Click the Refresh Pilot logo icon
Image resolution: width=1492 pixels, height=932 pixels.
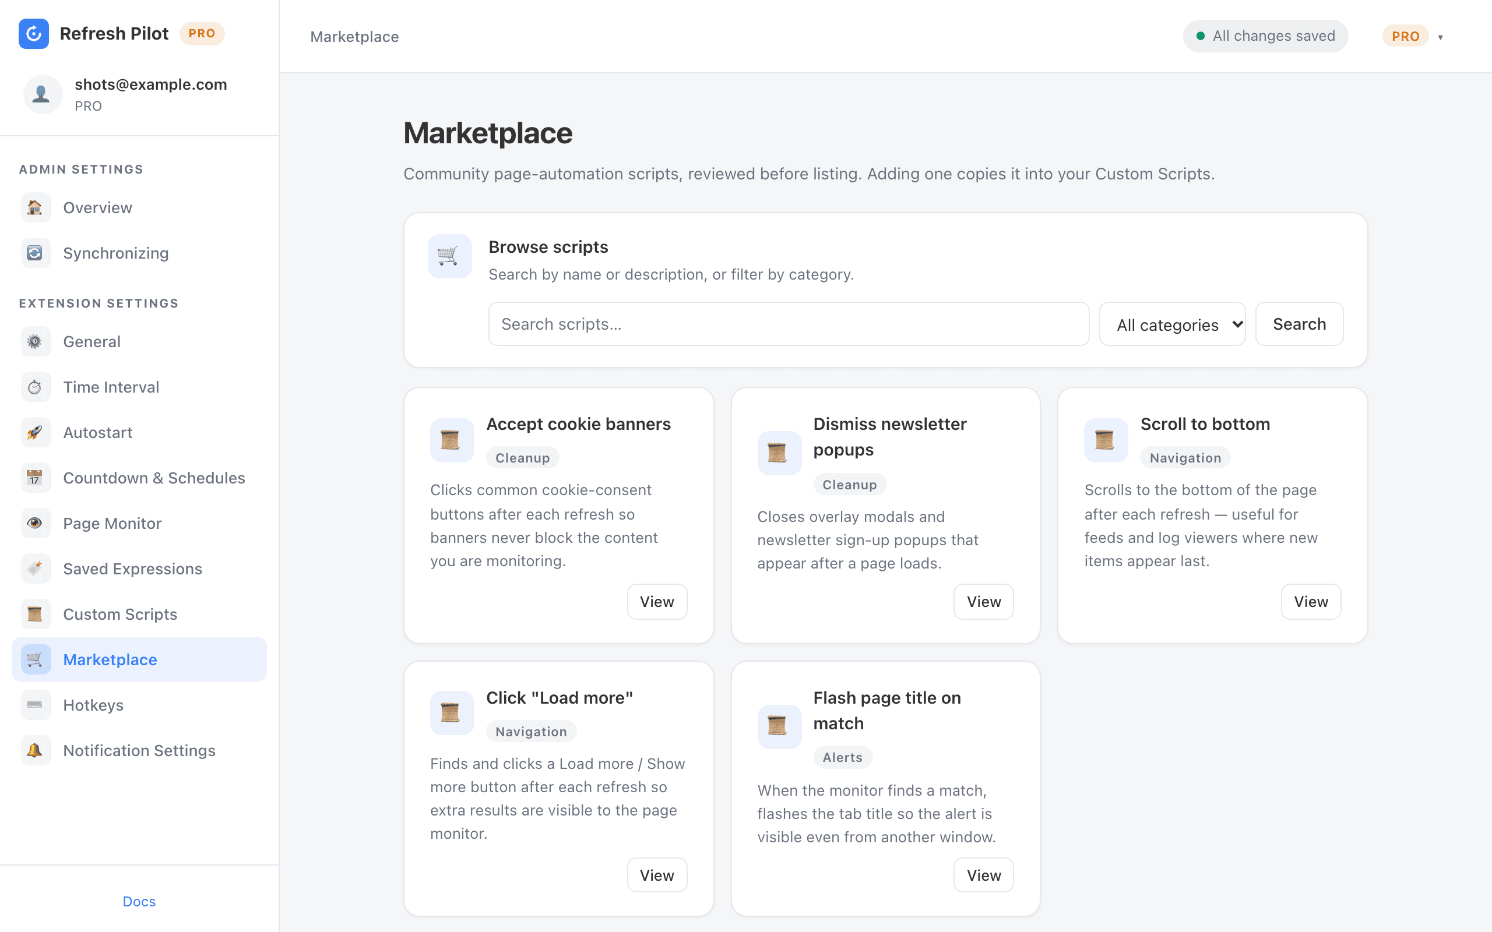pyautogui.click(x=34, y=33)
